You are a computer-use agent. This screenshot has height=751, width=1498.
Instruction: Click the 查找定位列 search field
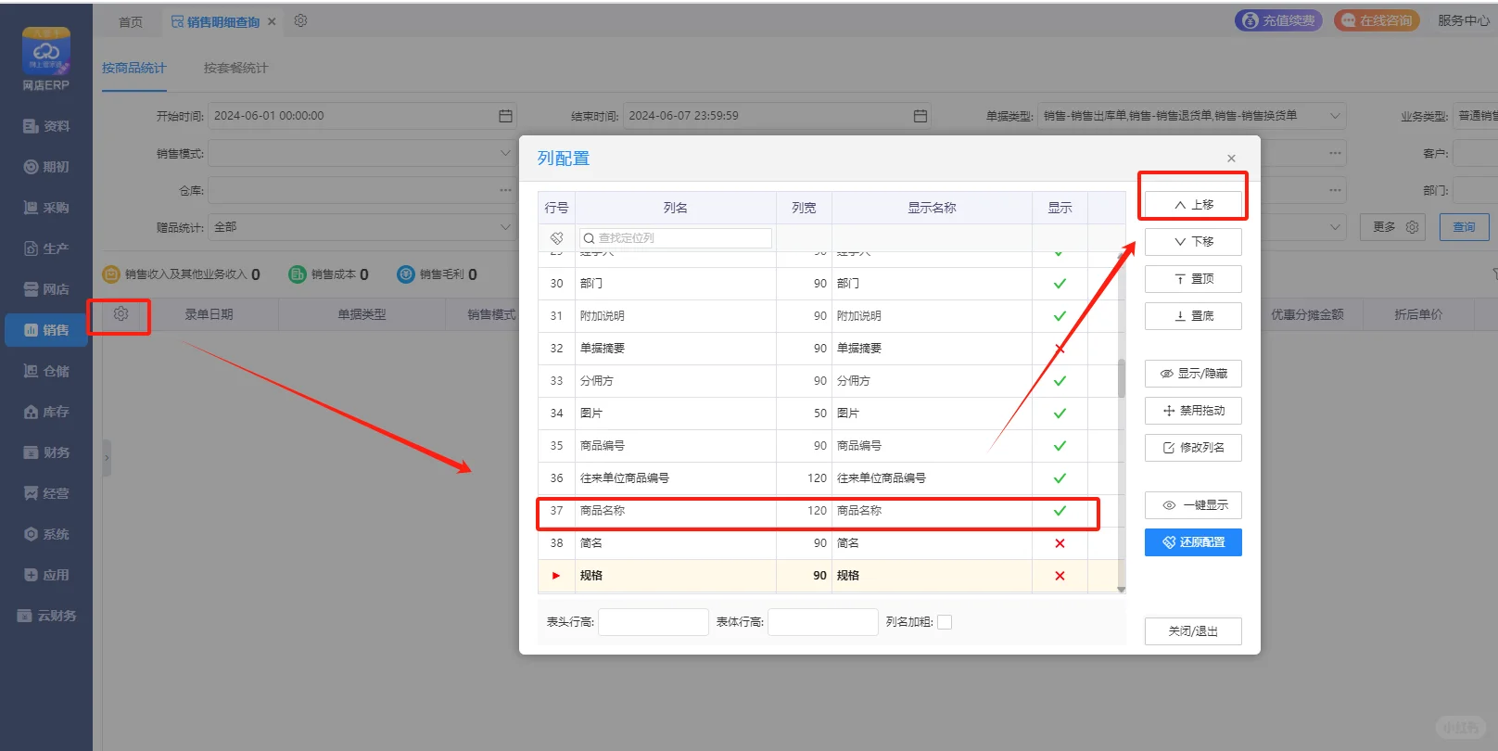[x=675, y=238]
